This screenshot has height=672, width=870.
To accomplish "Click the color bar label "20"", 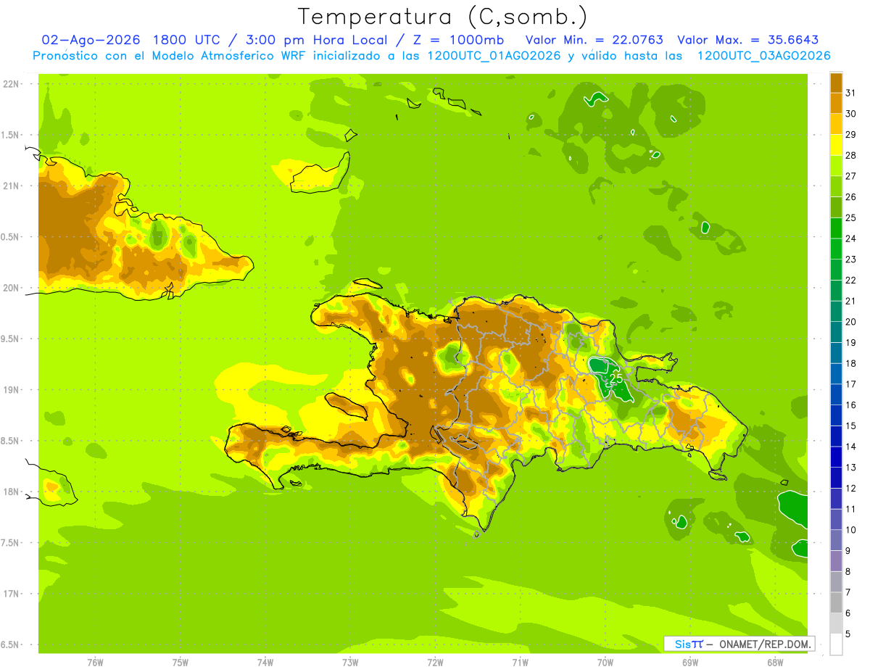I will (x=850, y=322).
